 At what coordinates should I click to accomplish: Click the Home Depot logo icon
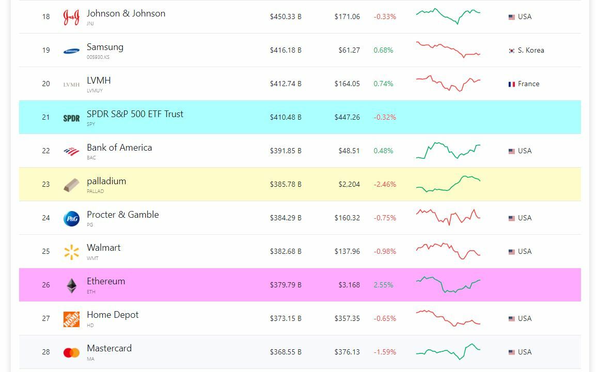(71, 319)
